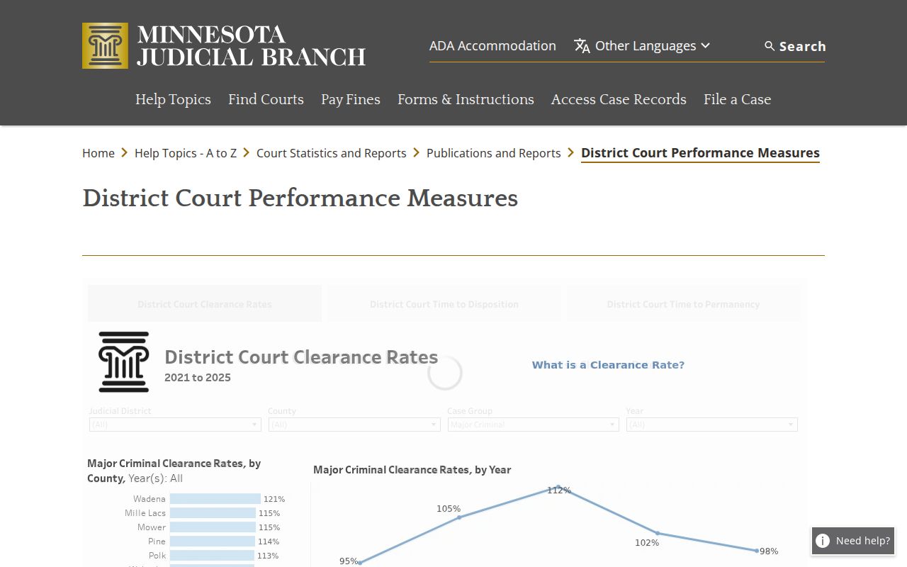Open the Case Group dropdown
Image resolution: width=907 pixels, height=567 pixels.
pyautogui.click(x=534, y=425)
